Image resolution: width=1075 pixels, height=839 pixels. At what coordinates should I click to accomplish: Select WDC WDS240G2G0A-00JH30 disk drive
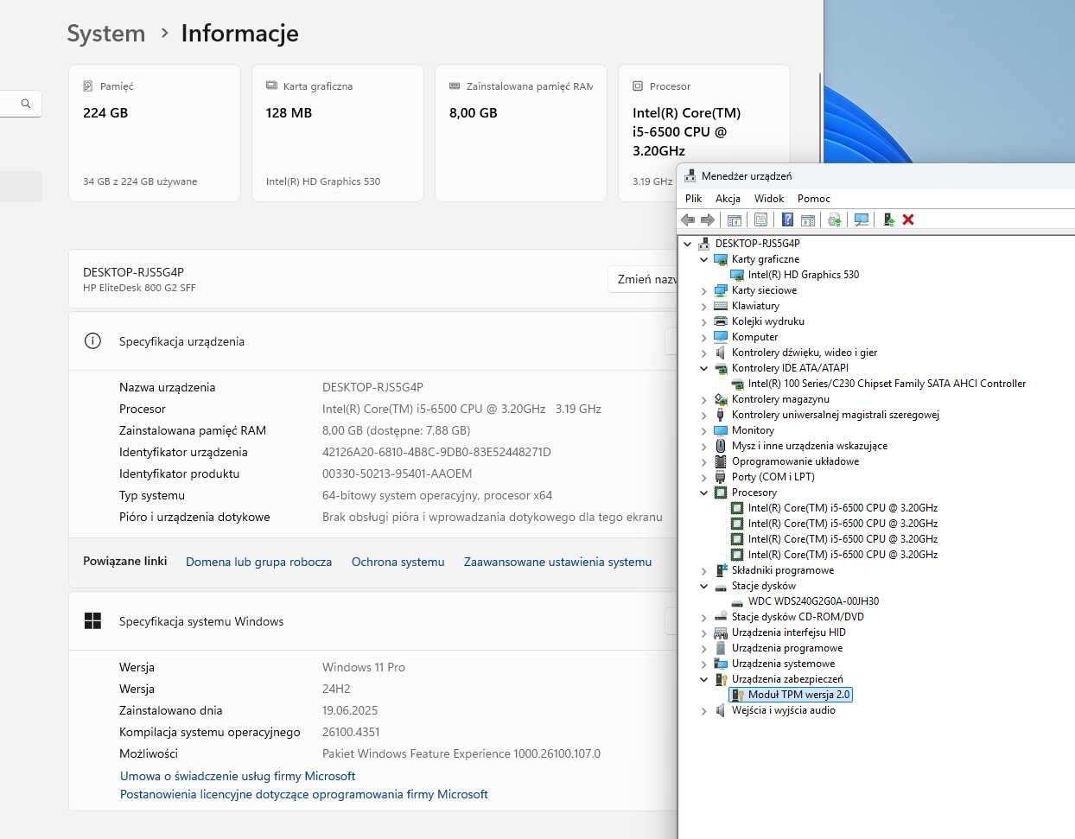pos(813,601)
